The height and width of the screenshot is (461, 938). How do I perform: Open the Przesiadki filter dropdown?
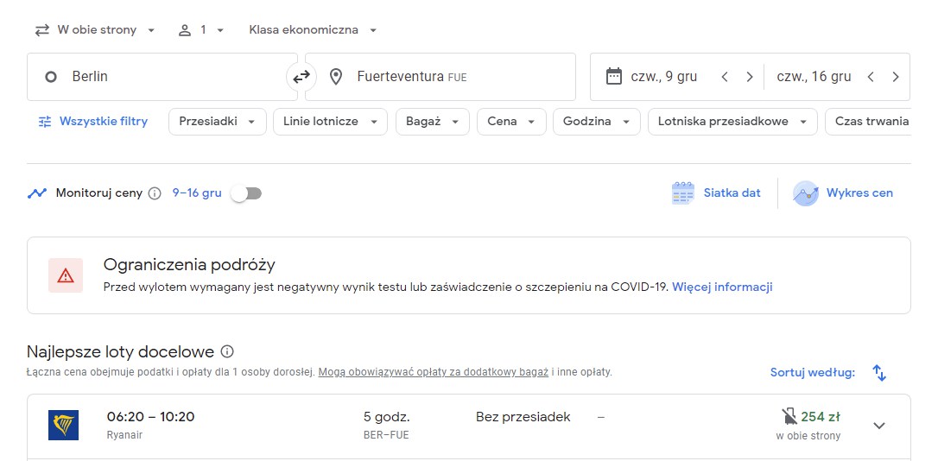pyautogui.click(x=218, y=122)
